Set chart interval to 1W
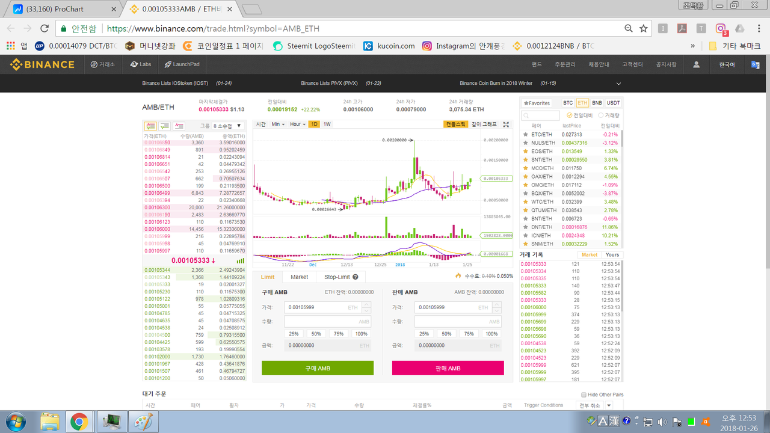The height and width of the screenshot is (433, 770). 327,124
